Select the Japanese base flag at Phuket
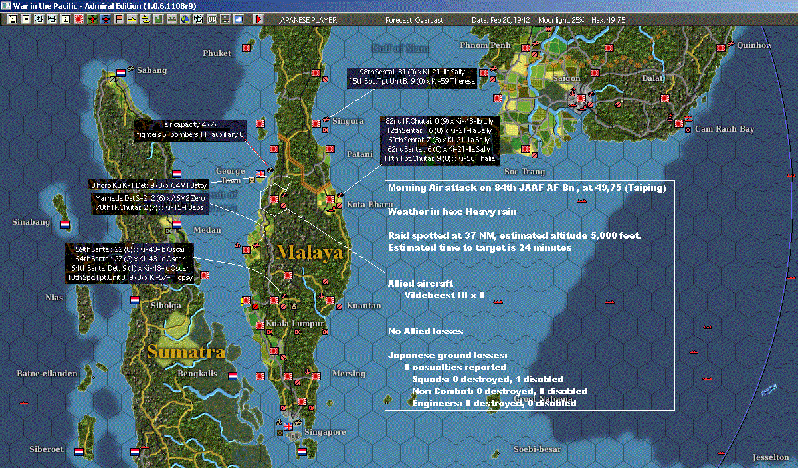This screenshot has width=798, height=468. [x=248, y=48]
